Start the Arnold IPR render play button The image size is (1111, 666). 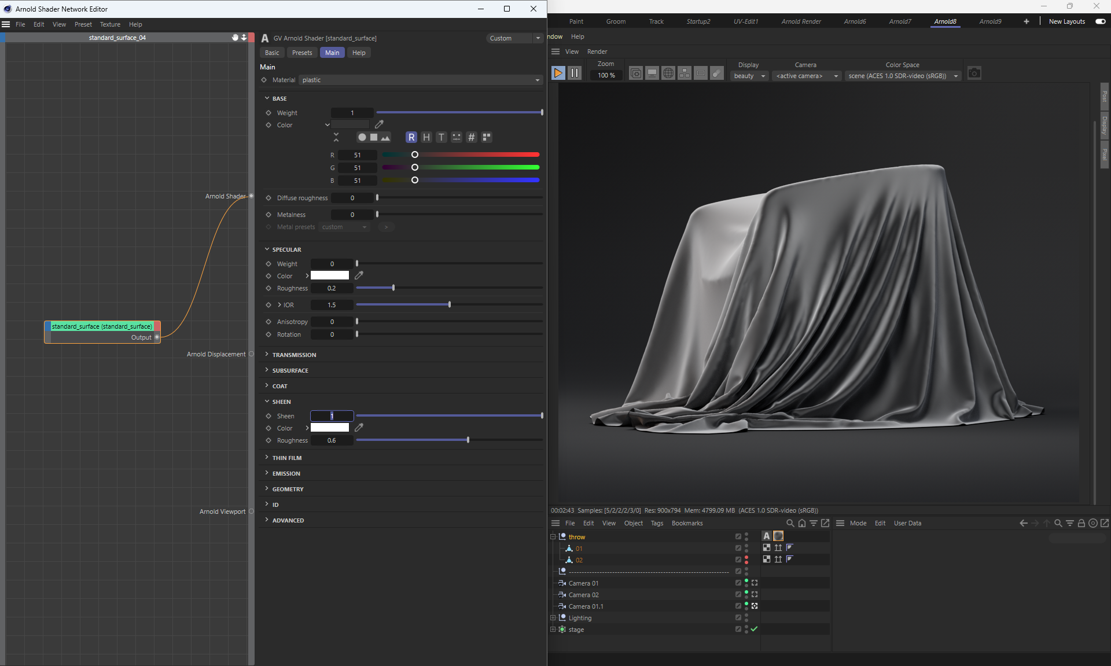point(558,73)
